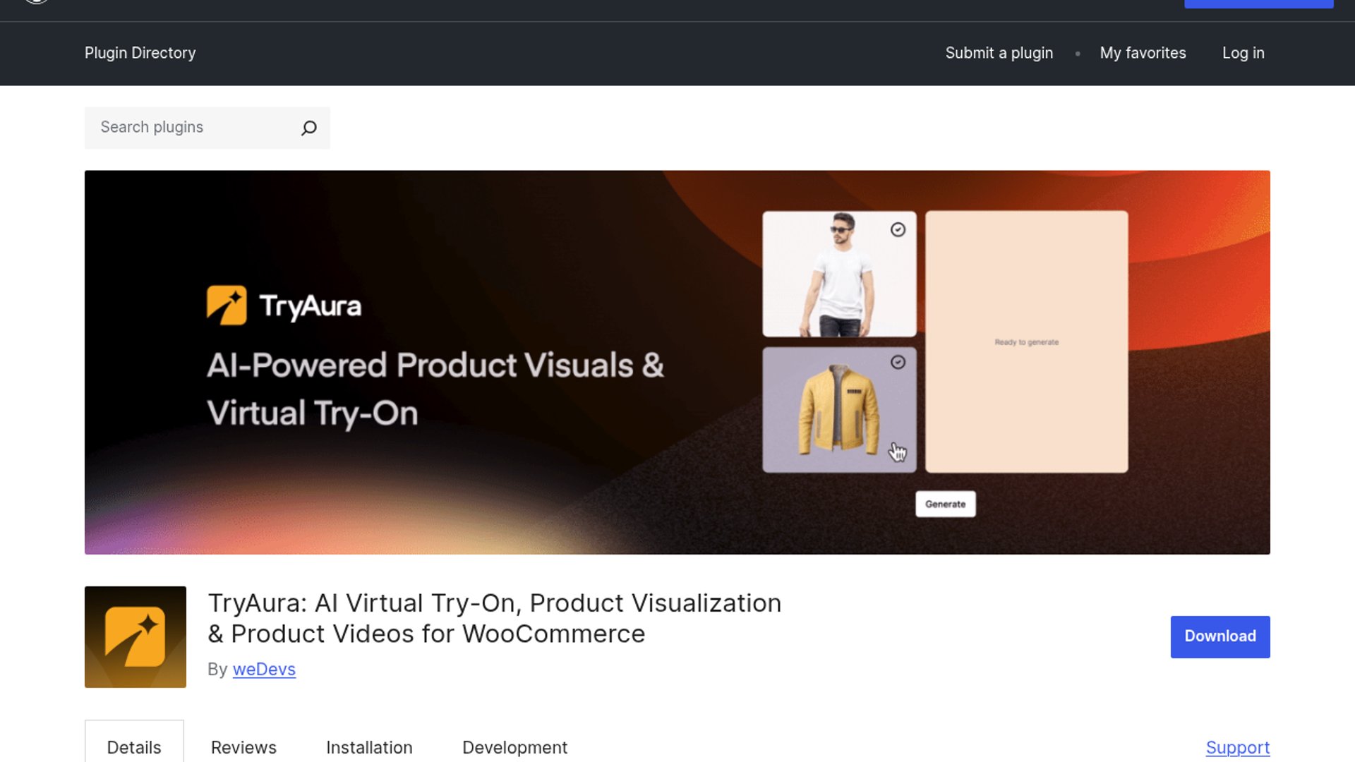This screenshot has width=1355, height=762.
Task: Click the Log in link
Action: [x=1243, y=53]
